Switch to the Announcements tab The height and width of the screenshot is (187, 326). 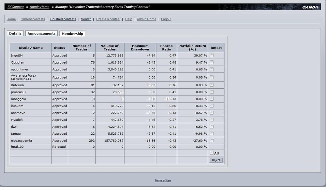[x=41, y=33]
